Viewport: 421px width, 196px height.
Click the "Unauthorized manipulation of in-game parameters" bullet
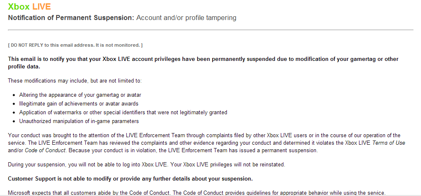[79, 121]
